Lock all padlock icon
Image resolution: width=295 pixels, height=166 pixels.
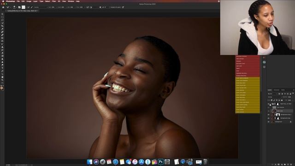(x=282, y=100)
